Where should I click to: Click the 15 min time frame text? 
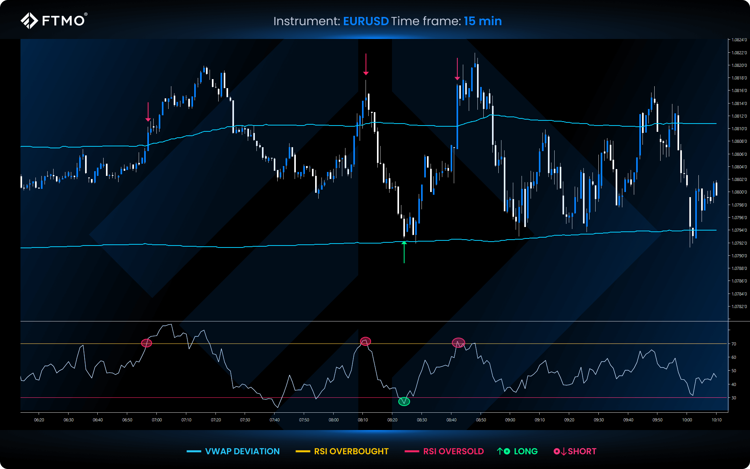coord(483,21)
